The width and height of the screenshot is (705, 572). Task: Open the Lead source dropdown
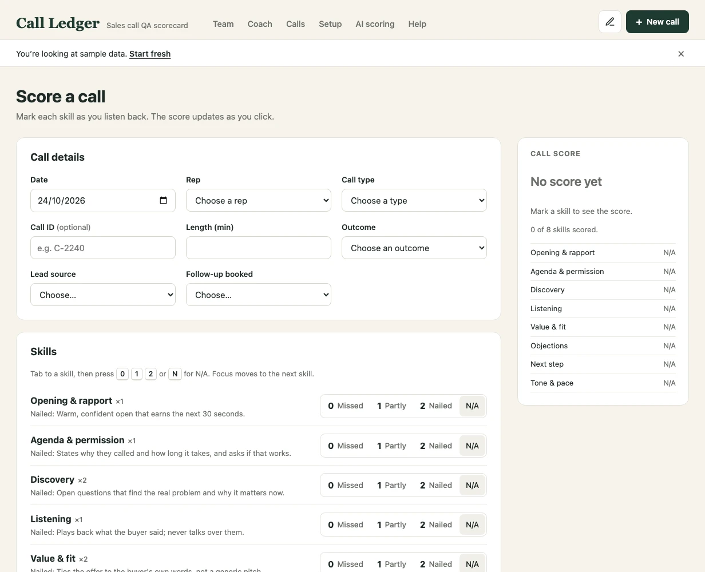point(103,295)
